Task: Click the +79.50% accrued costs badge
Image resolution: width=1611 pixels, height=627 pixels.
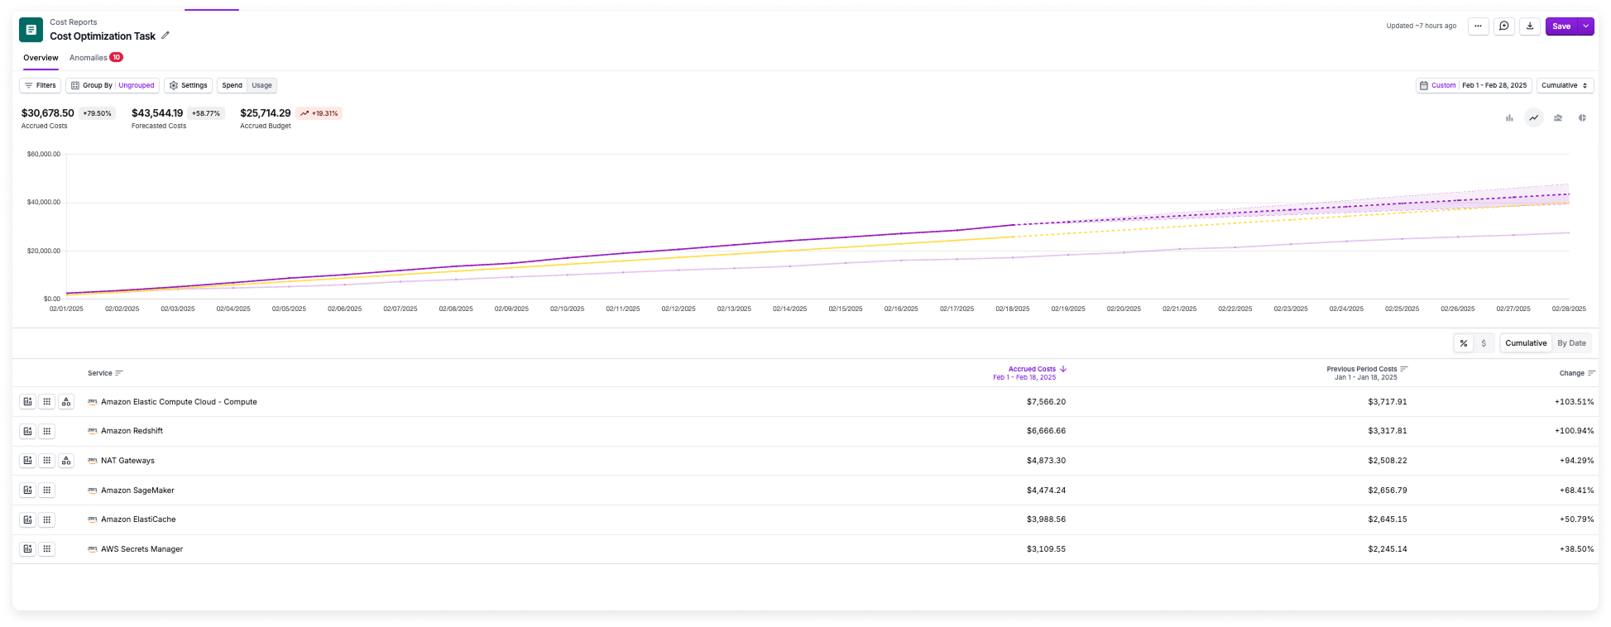Action: [x=97, y=113]
